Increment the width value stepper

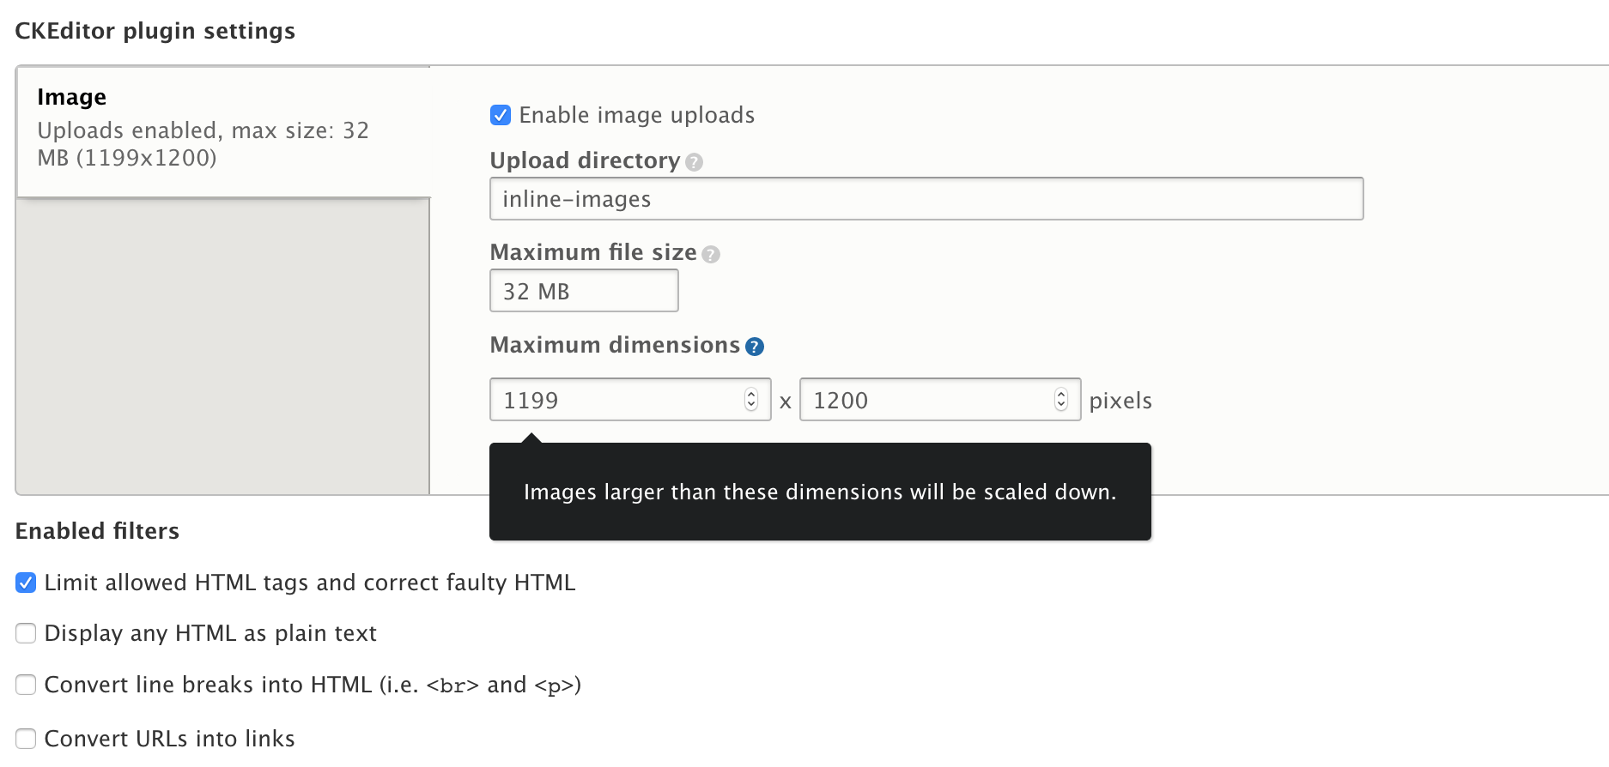pyautogui.click(x=752, y=394)
